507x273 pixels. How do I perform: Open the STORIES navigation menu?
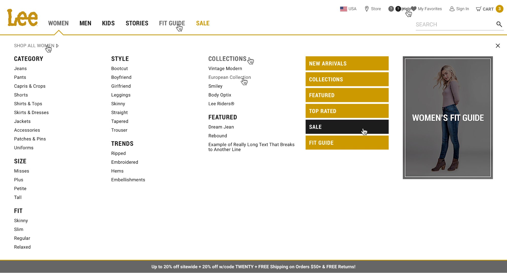(137, 23)
